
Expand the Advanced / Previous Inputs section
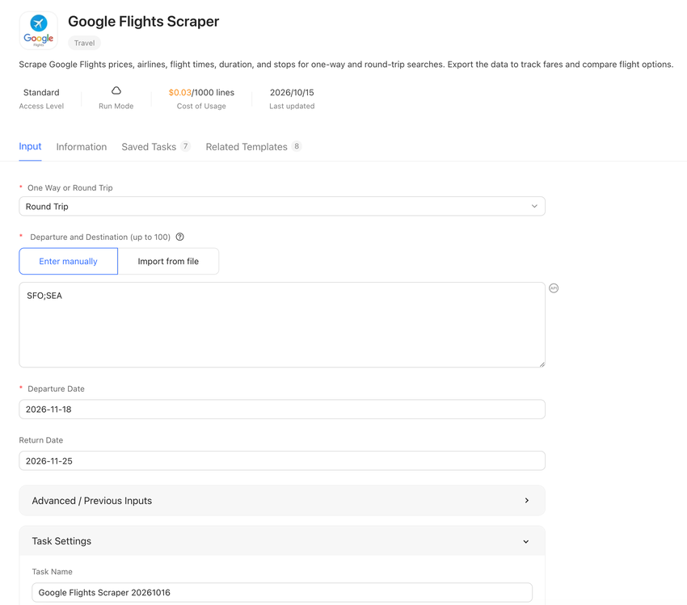point(282,500)
